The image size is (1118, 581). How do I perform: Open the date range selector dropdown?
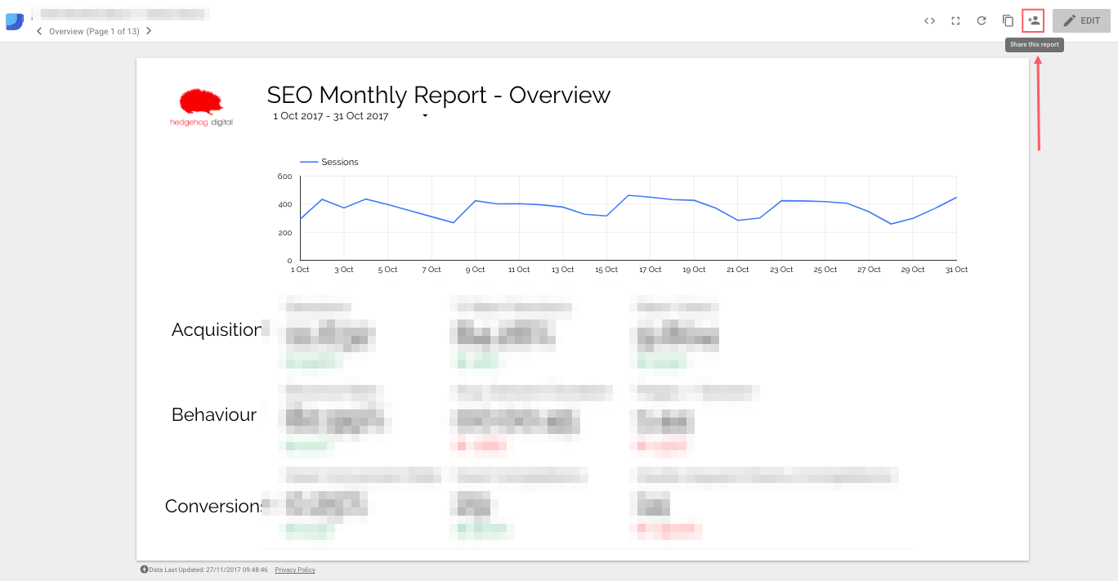424,116
